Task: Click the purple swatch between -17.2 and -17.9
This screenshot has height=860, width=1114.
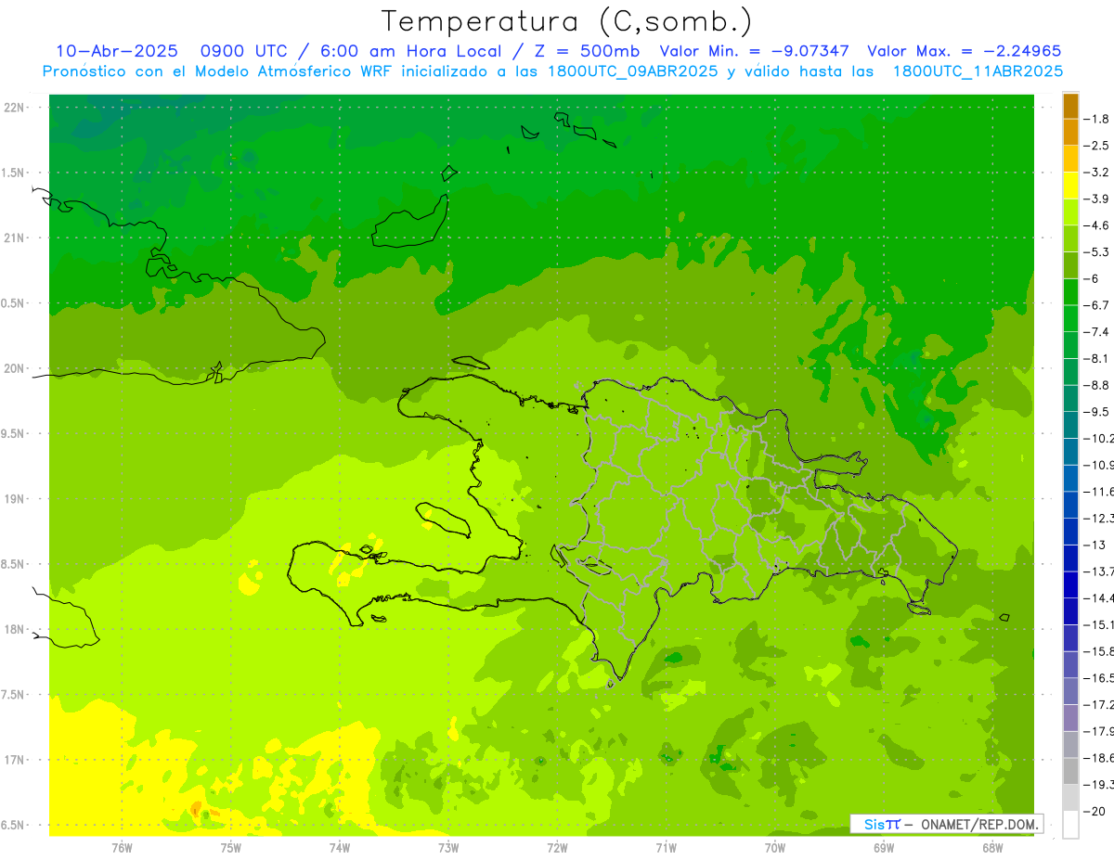Action: click(x=1070, y=718)
